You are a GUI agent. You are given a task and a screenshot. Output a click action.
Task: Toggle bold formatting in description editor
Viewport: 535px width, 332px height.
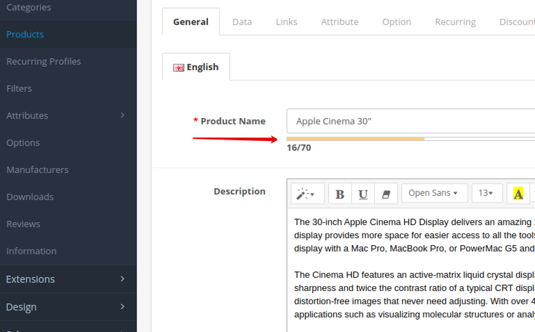tap(340, 194)
